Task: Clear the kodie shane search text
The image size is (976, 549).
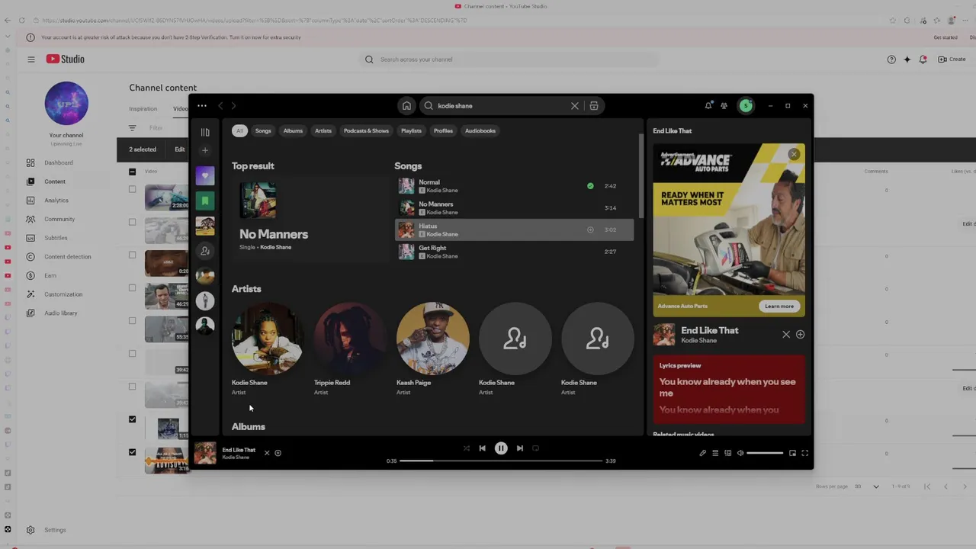Action: [x=575, y=106]
